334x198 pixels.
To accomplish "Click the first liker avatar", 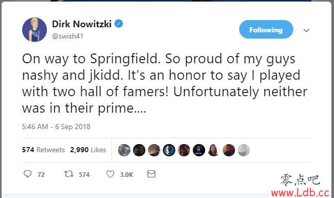I will click(124, 150).
